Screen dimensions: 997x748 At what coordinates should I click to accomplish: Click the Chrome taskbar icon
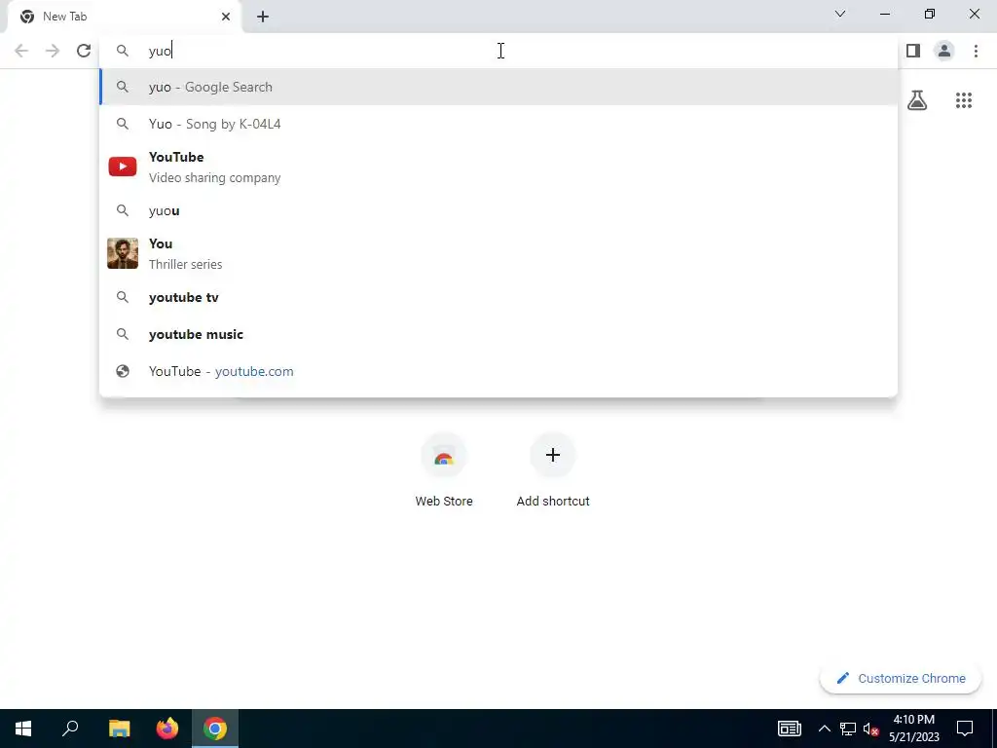click(215, 729)
